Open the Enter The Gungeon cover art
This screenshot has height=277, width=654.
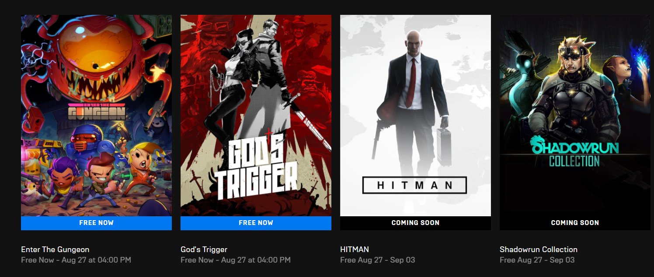point(96,115)
